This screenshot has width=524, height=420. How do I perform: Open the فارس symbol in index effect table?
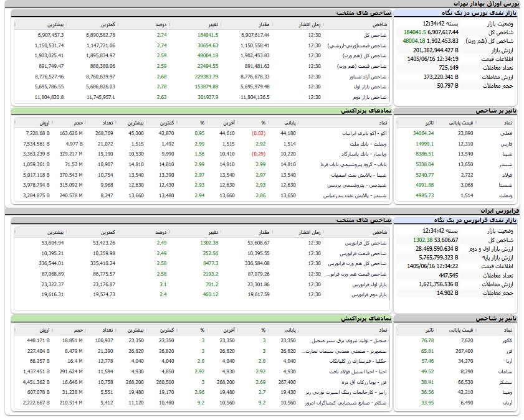click(506, 144)
